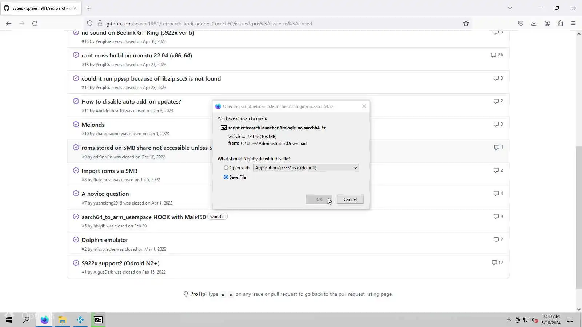Open 7-Zip File Manager from the taskbar
The width and height of the screenshot is (582, 327).
[x=98, y=320]
